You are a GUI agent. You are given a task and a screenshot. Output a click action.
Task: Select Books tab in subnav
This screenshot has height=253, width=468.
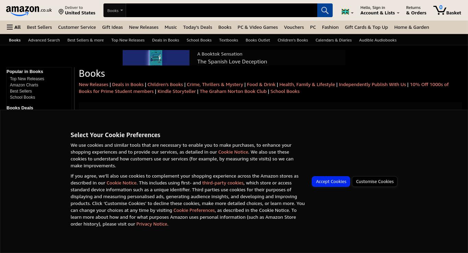click(15, 40)
